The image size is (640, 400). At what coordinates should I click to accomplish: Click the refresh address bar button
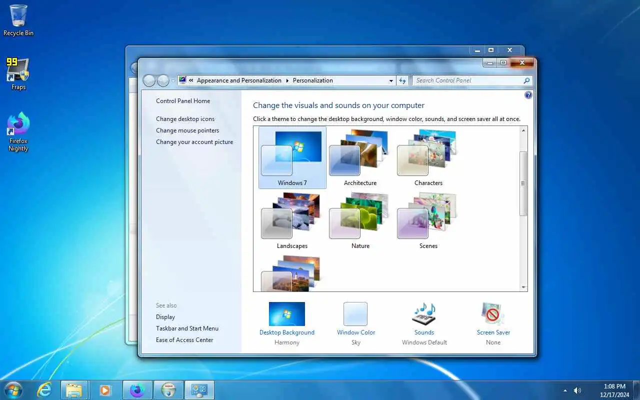402,80
